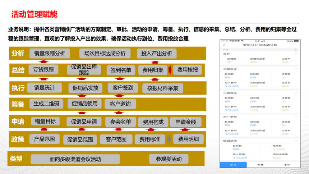Click the red up arrow below 申请金额
This screenshot has width=309, height=174.
(x=185, y=129)
